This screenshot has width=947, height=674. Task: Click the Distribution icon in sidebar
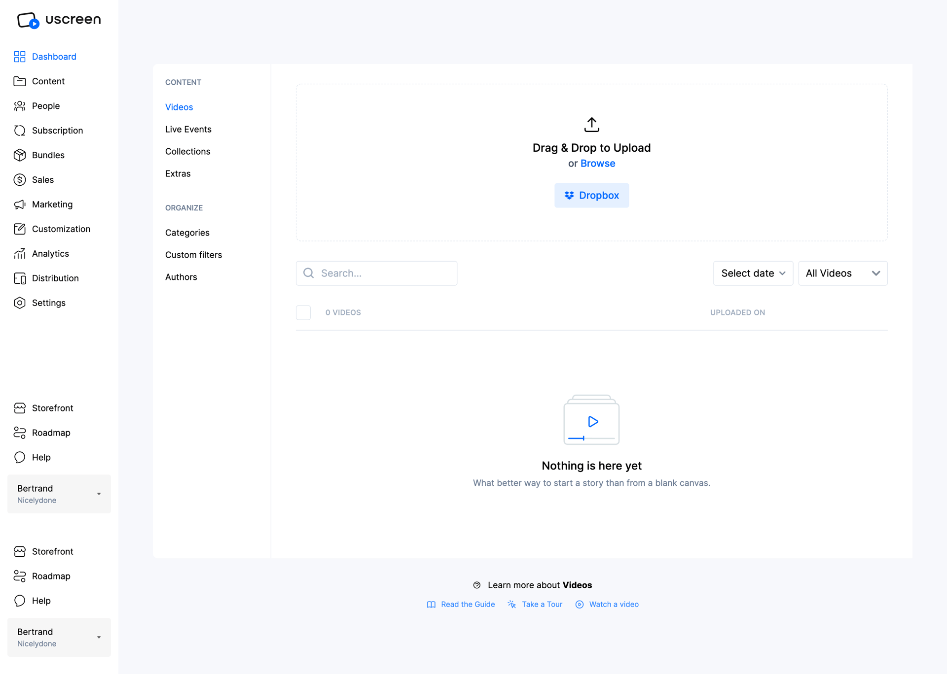[20, 278]
